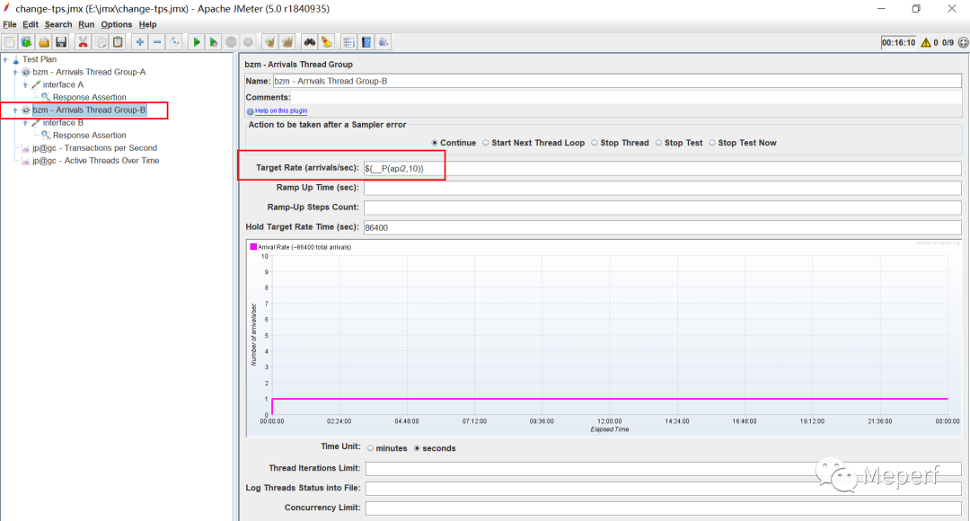Open the Options menu
This screenshot has width=970, height=521.
[x=116, y=25]
